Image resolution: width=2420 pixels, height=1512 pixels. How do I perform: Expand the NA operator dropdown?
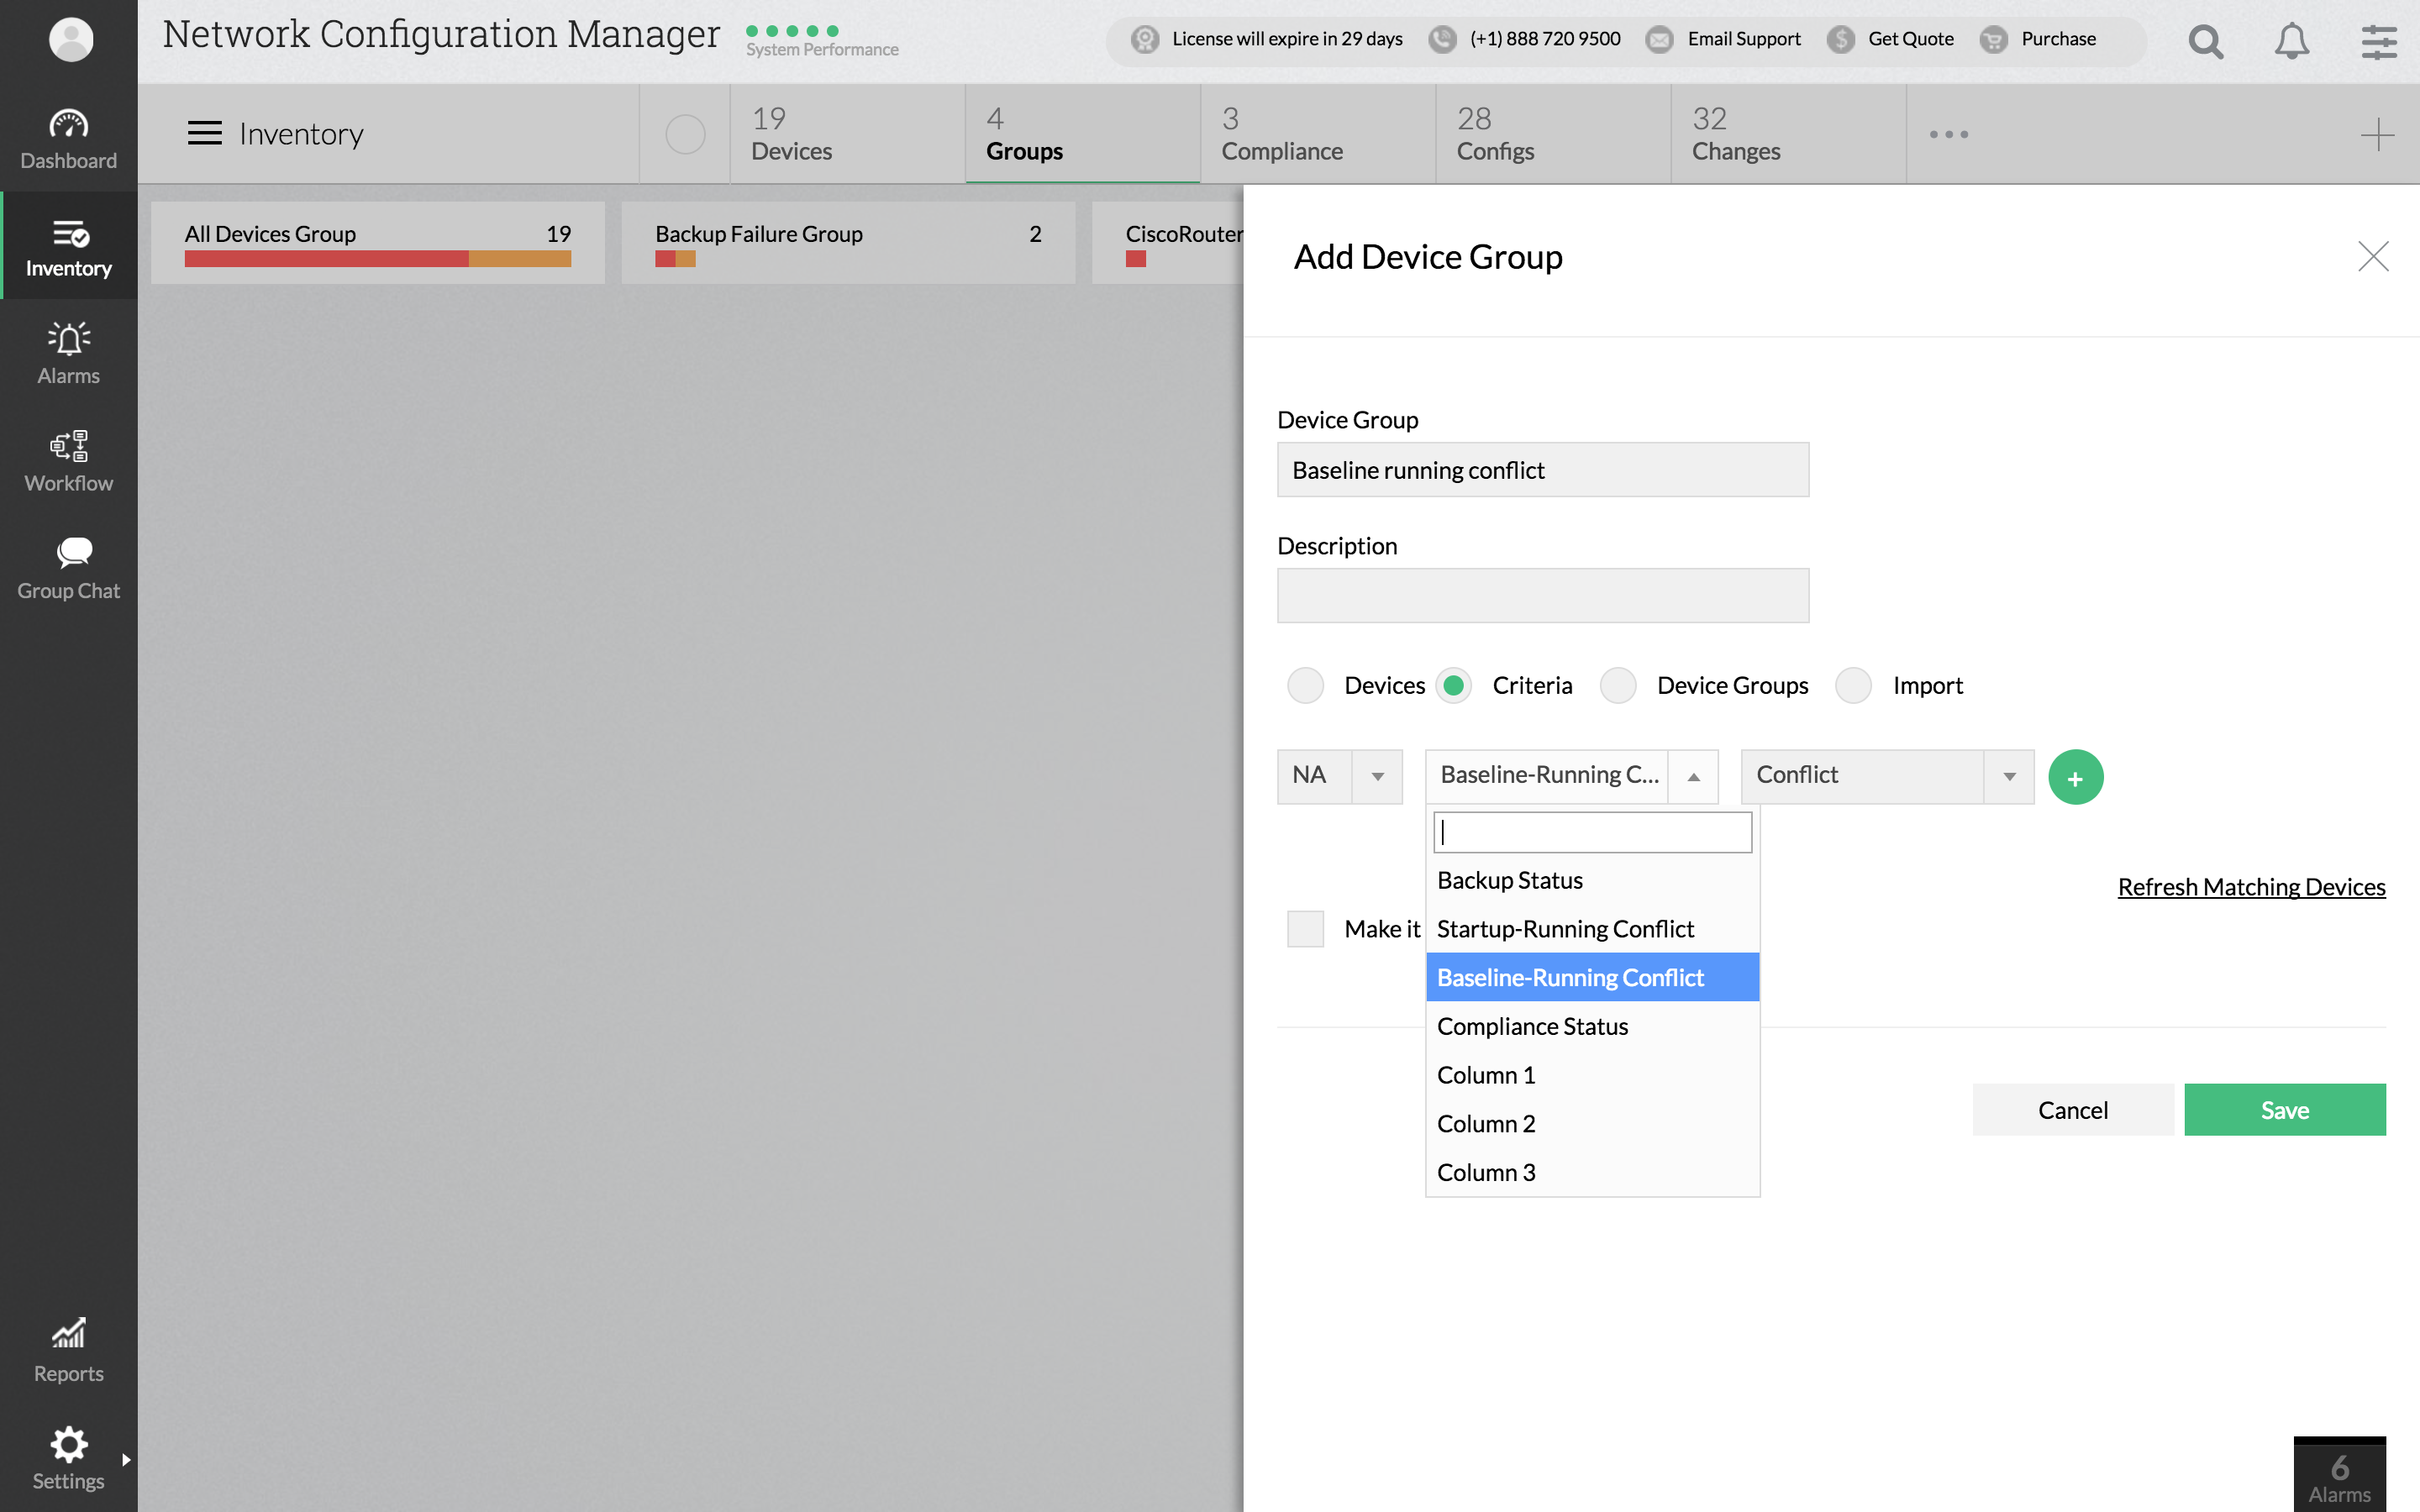[x=1377, y=777]
